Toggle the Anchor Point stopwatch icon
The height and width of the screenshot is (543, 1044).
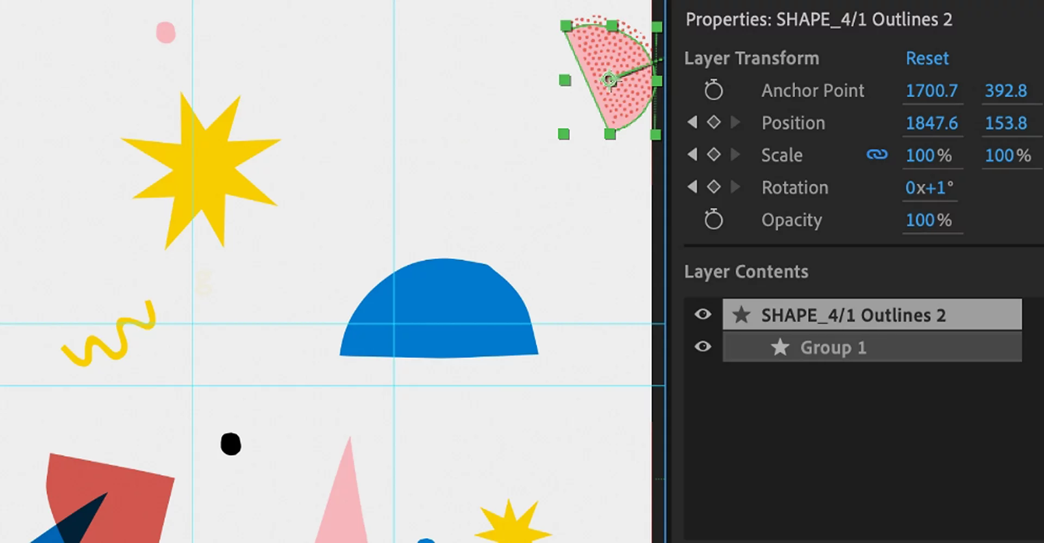click(713, 90)
